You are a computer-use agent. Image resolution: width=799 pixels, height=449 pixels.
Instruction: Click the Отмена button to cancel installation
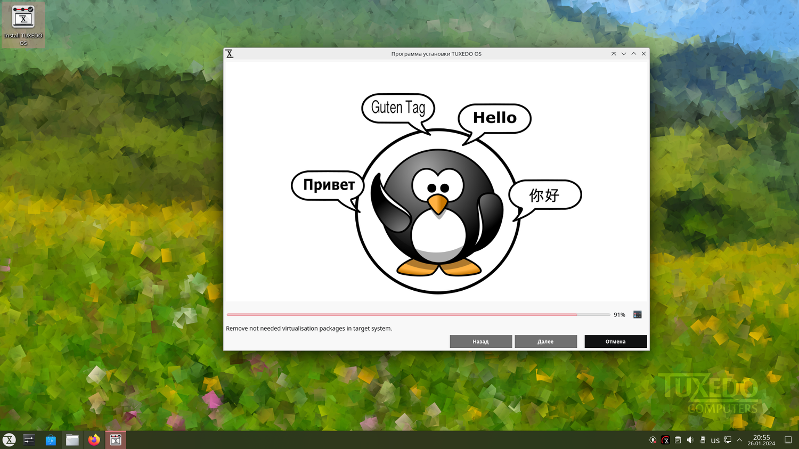[x=615, y=341]
